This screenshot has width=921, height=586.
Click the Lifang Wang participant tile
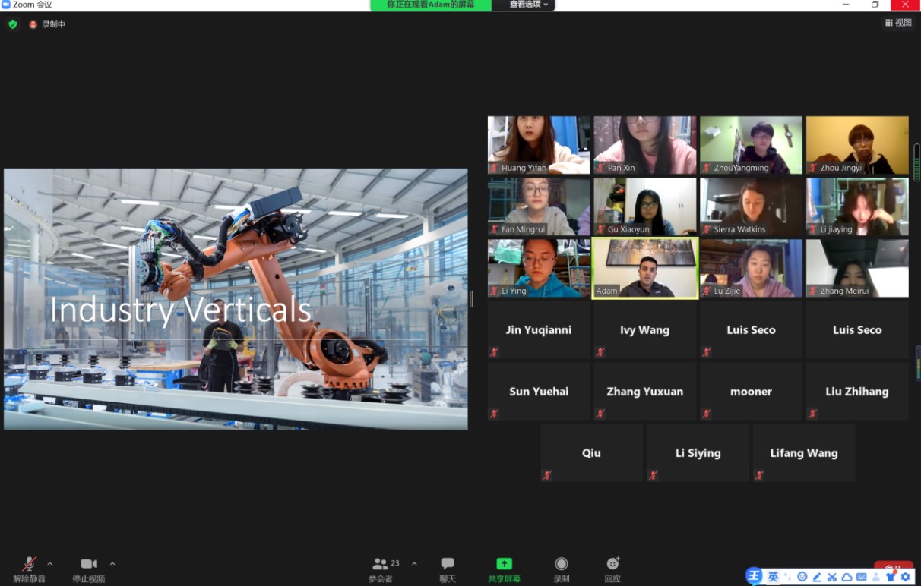click(803, 453)
